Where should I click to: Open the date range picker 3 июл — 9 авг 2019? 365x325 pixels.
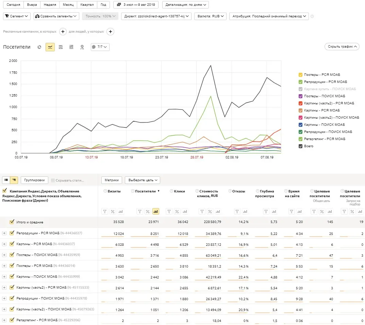point(136,5)
